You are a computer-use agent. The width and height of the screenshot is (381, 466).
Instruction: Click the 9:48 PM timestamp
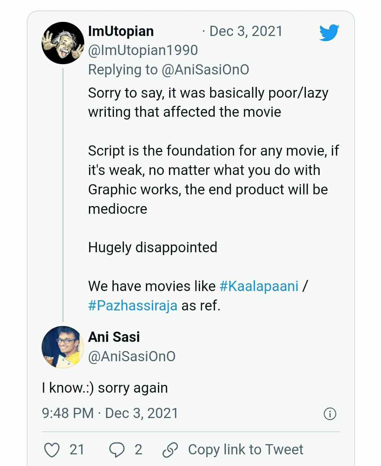68,413
